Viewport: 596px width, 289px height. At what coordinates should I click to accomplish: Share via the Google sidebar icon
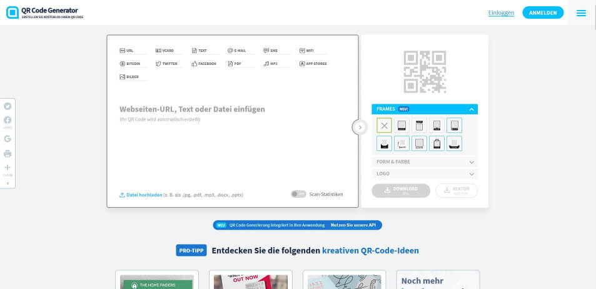click(x=8, y=139)
